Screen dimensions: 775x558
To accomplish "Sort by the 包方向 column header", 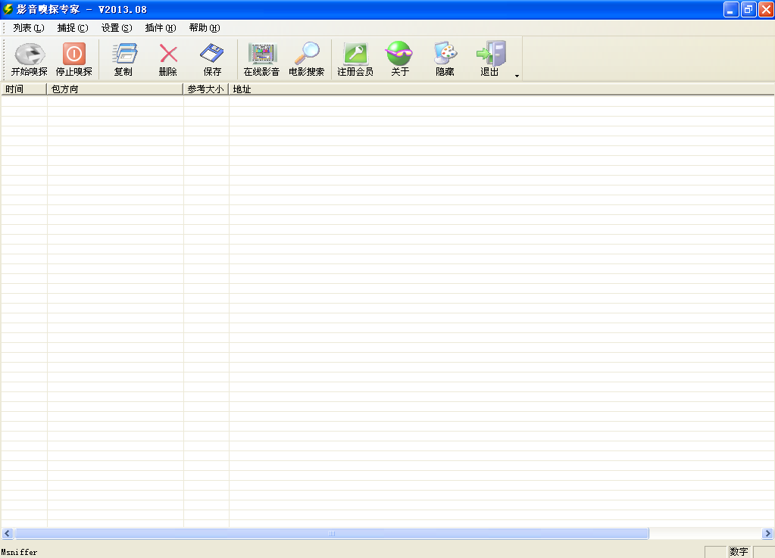I will click(x=114, y=89).
